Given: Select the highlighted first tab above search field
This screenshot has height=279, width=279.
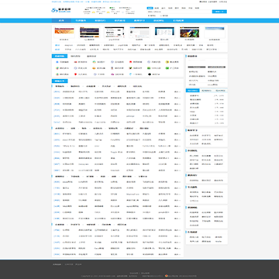Looking at the screenshot, I should pyautogui.click(x=150, y=8).
